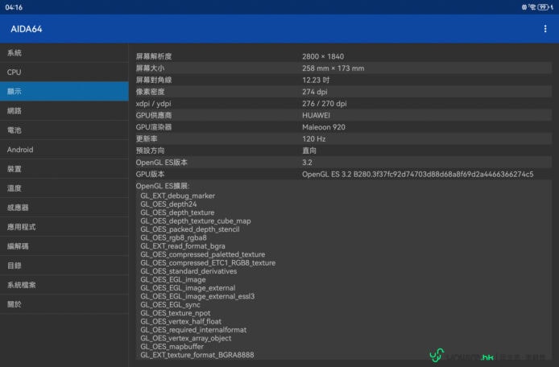Image resolution: width=559 pixels, height=367 pixels.
Task: Select the GL_OES_rgb8_rgba8 entry
Action: 174,237
